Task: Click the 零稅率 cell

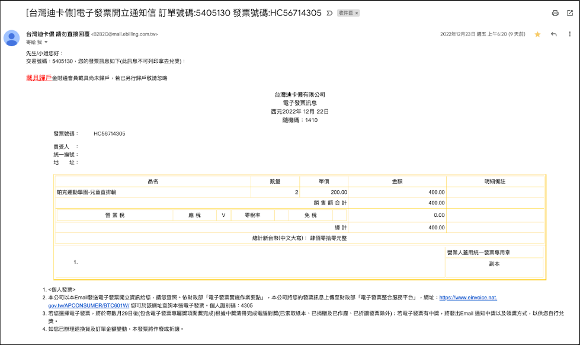Action: tap(252, 215)
